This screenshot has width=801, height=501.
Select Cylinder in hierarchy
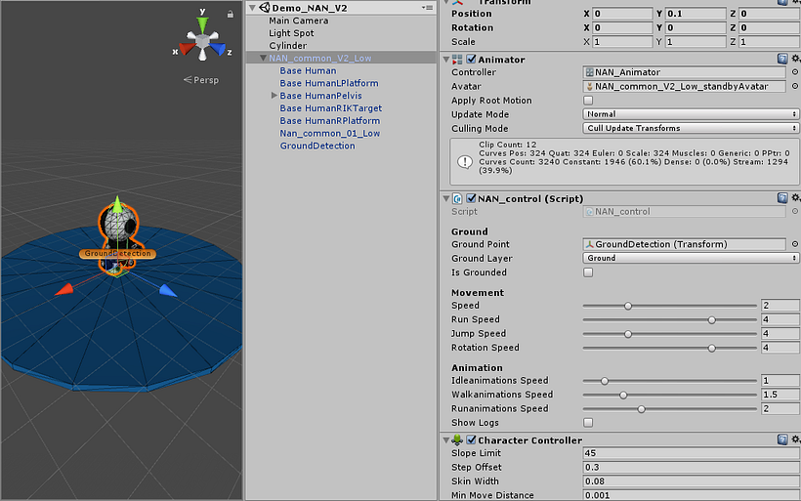(x=287, y=46)
